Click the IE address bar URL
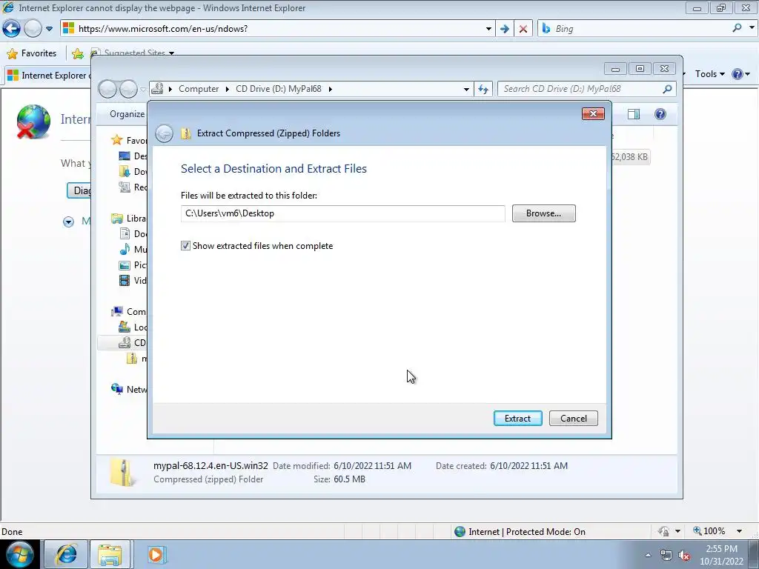Screen dimensions: 759x569 tap(163, 29)
